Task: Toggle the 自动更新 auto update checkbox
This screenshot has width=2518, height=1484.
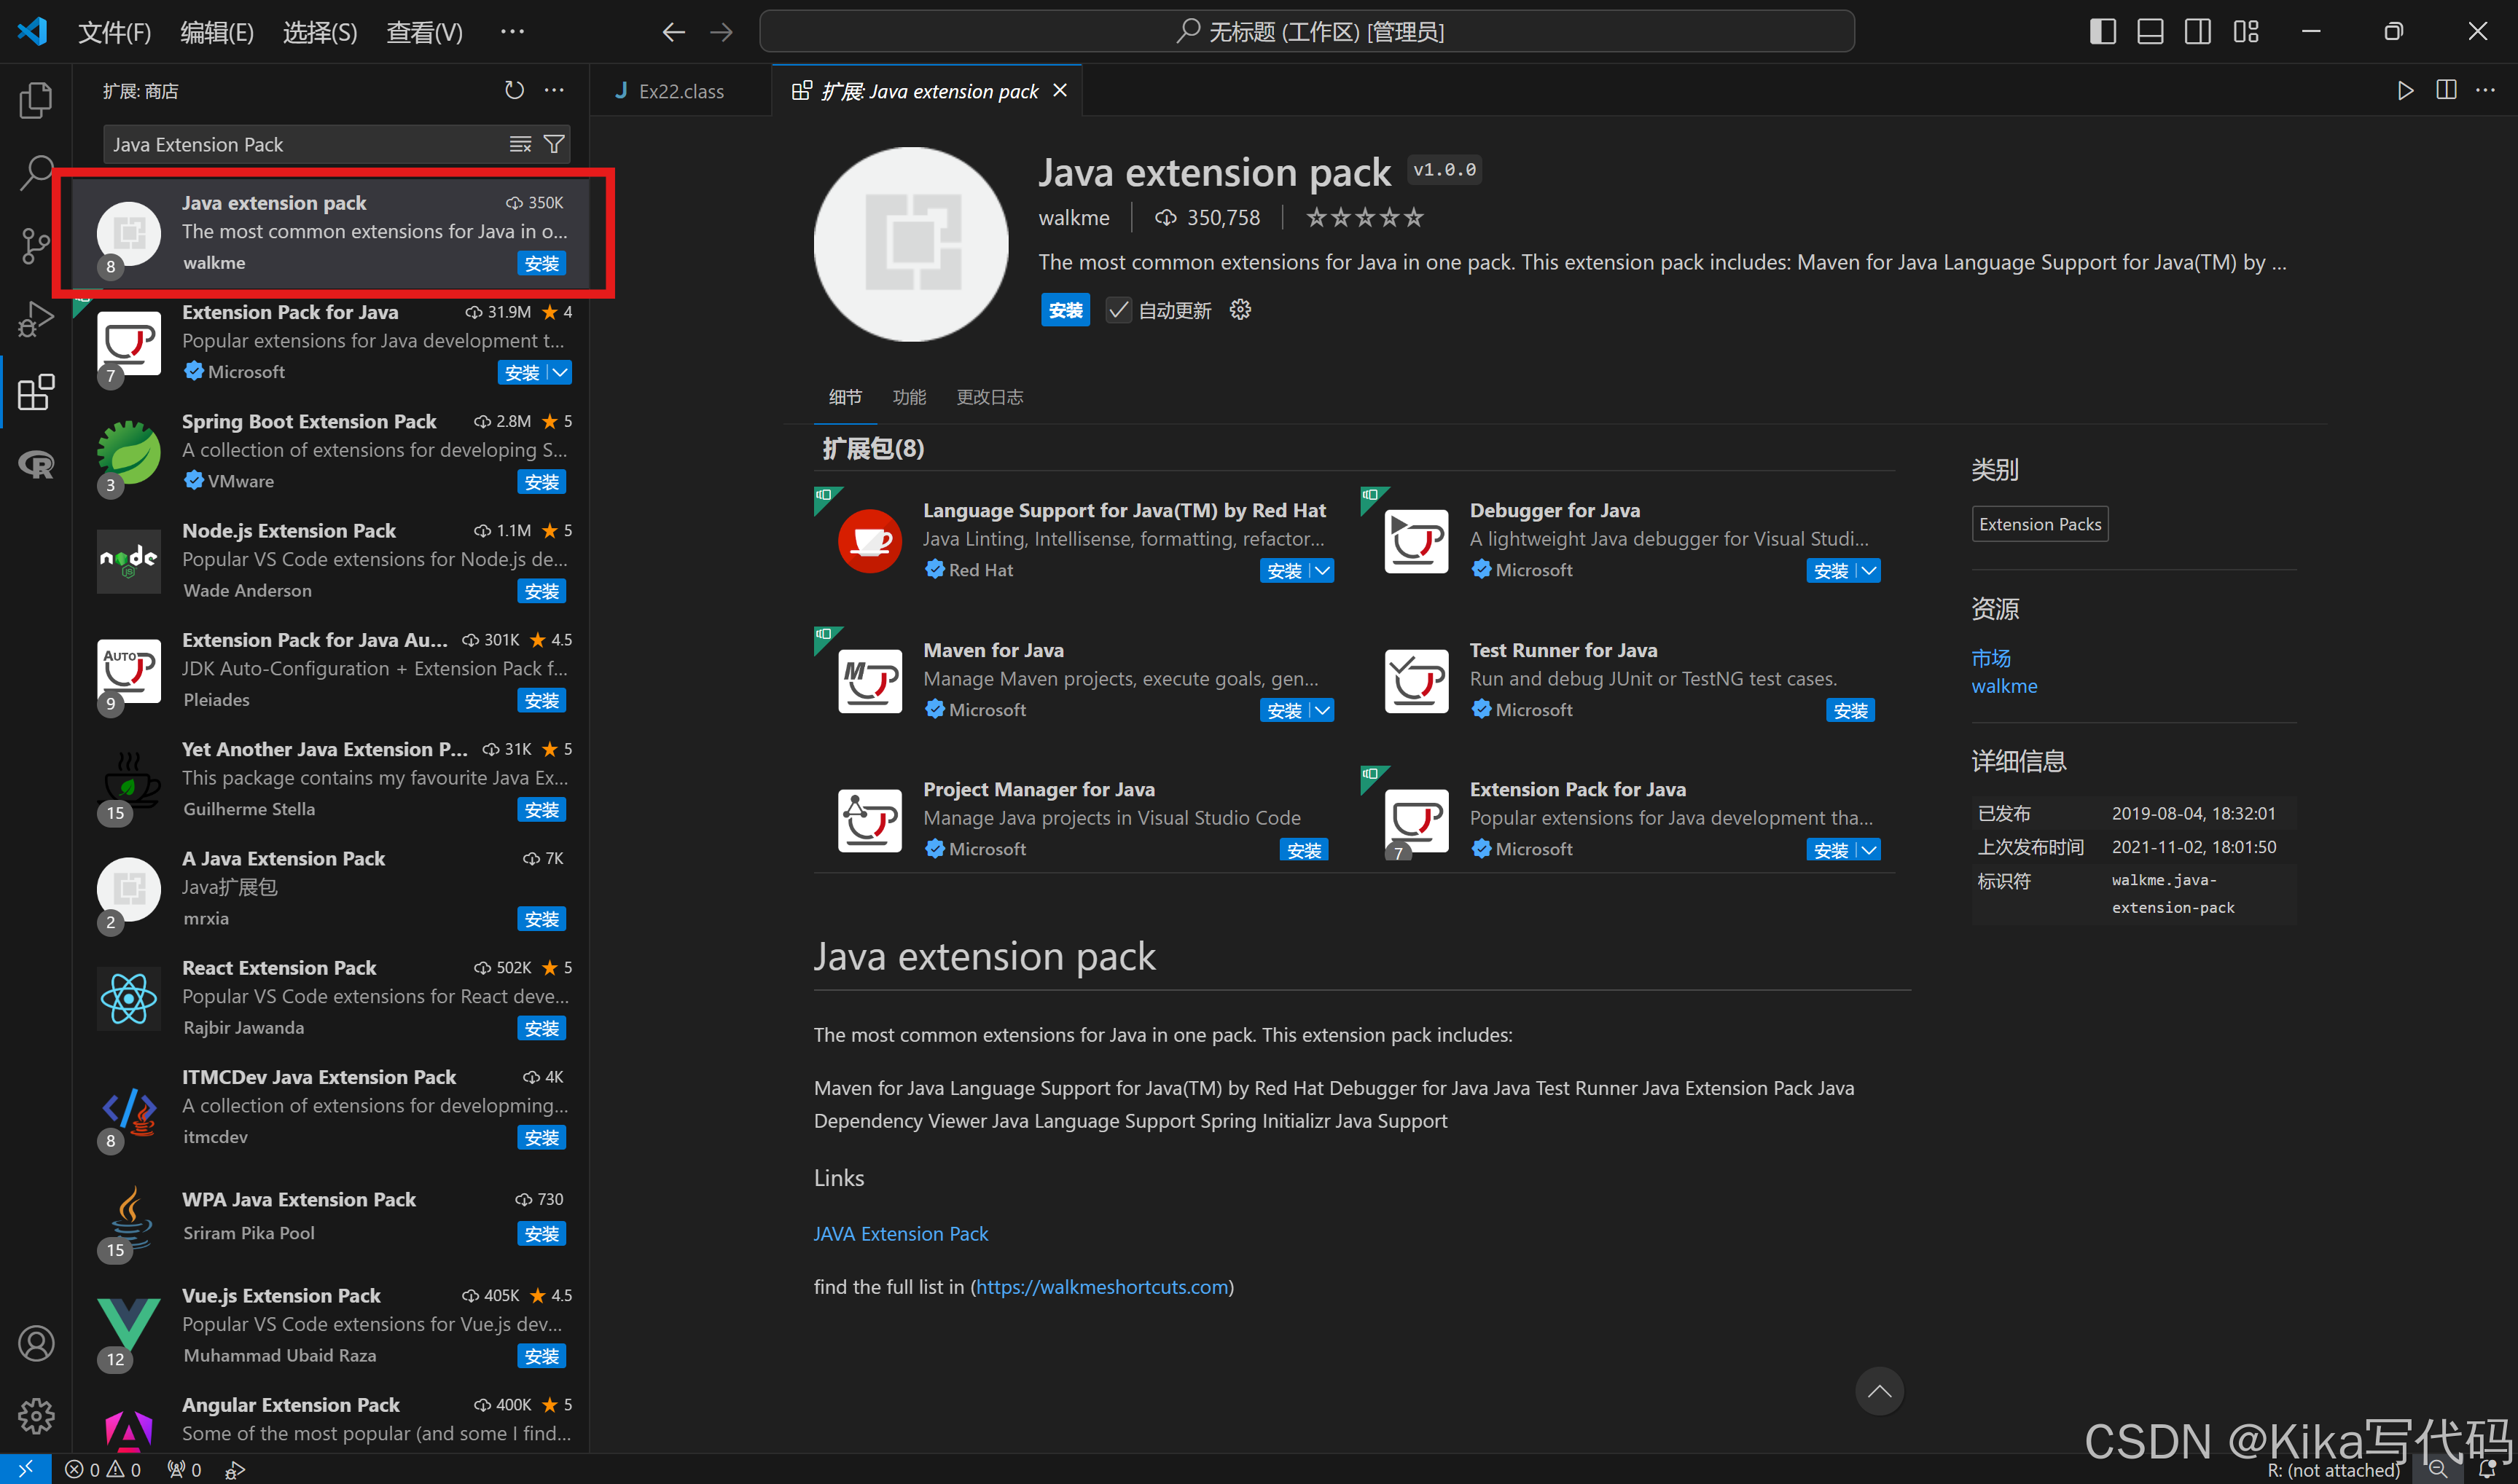Action: click(1119, 311)
